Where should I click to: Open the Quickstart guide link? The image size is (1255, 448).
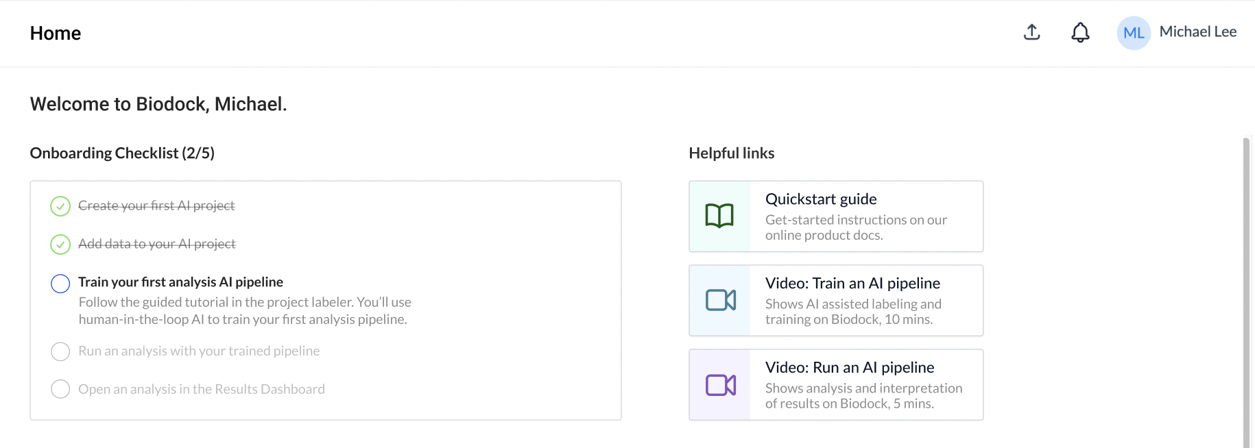(x=836, y=216)
